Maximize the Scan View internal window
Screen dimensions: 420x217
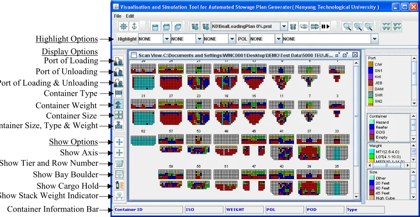(x=345, y=55)
